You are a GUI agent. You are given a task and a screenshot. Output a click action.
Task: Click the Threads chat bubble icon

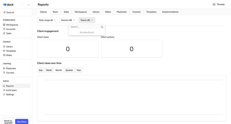tap(214, 4)
